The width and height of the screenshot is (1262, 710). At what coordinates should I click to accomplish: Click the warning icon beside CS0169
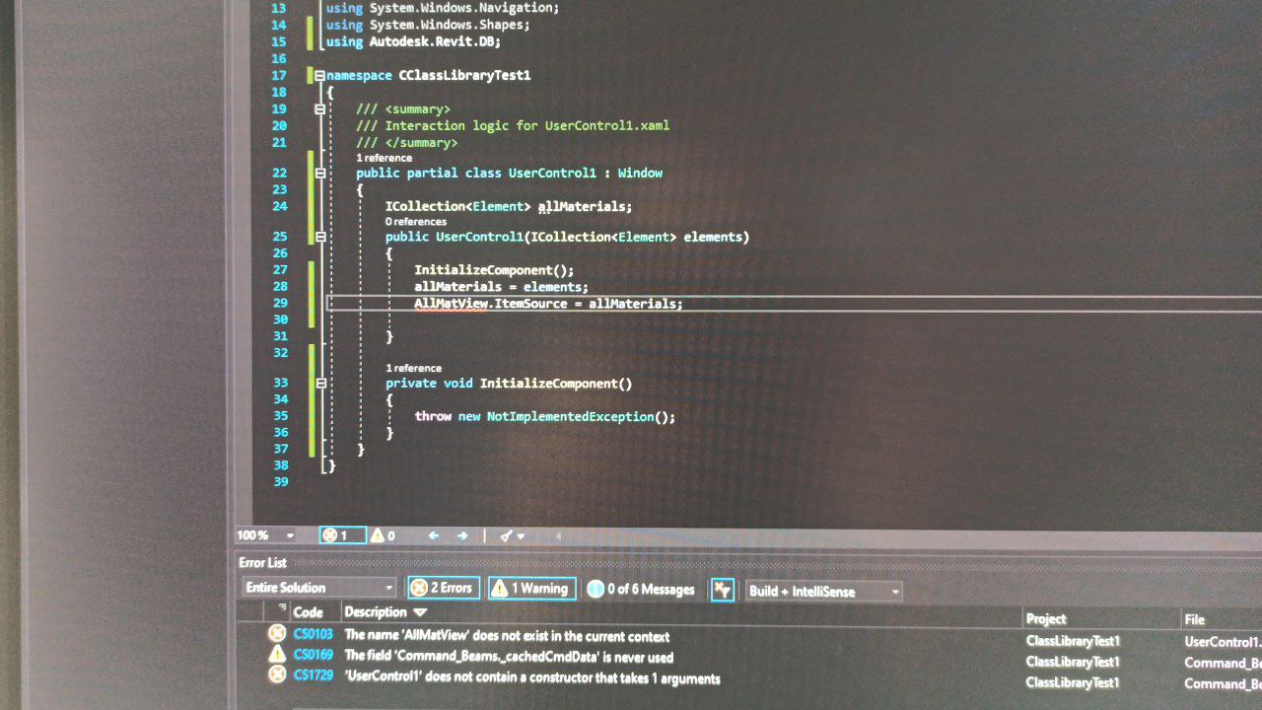tap(277, 655)
